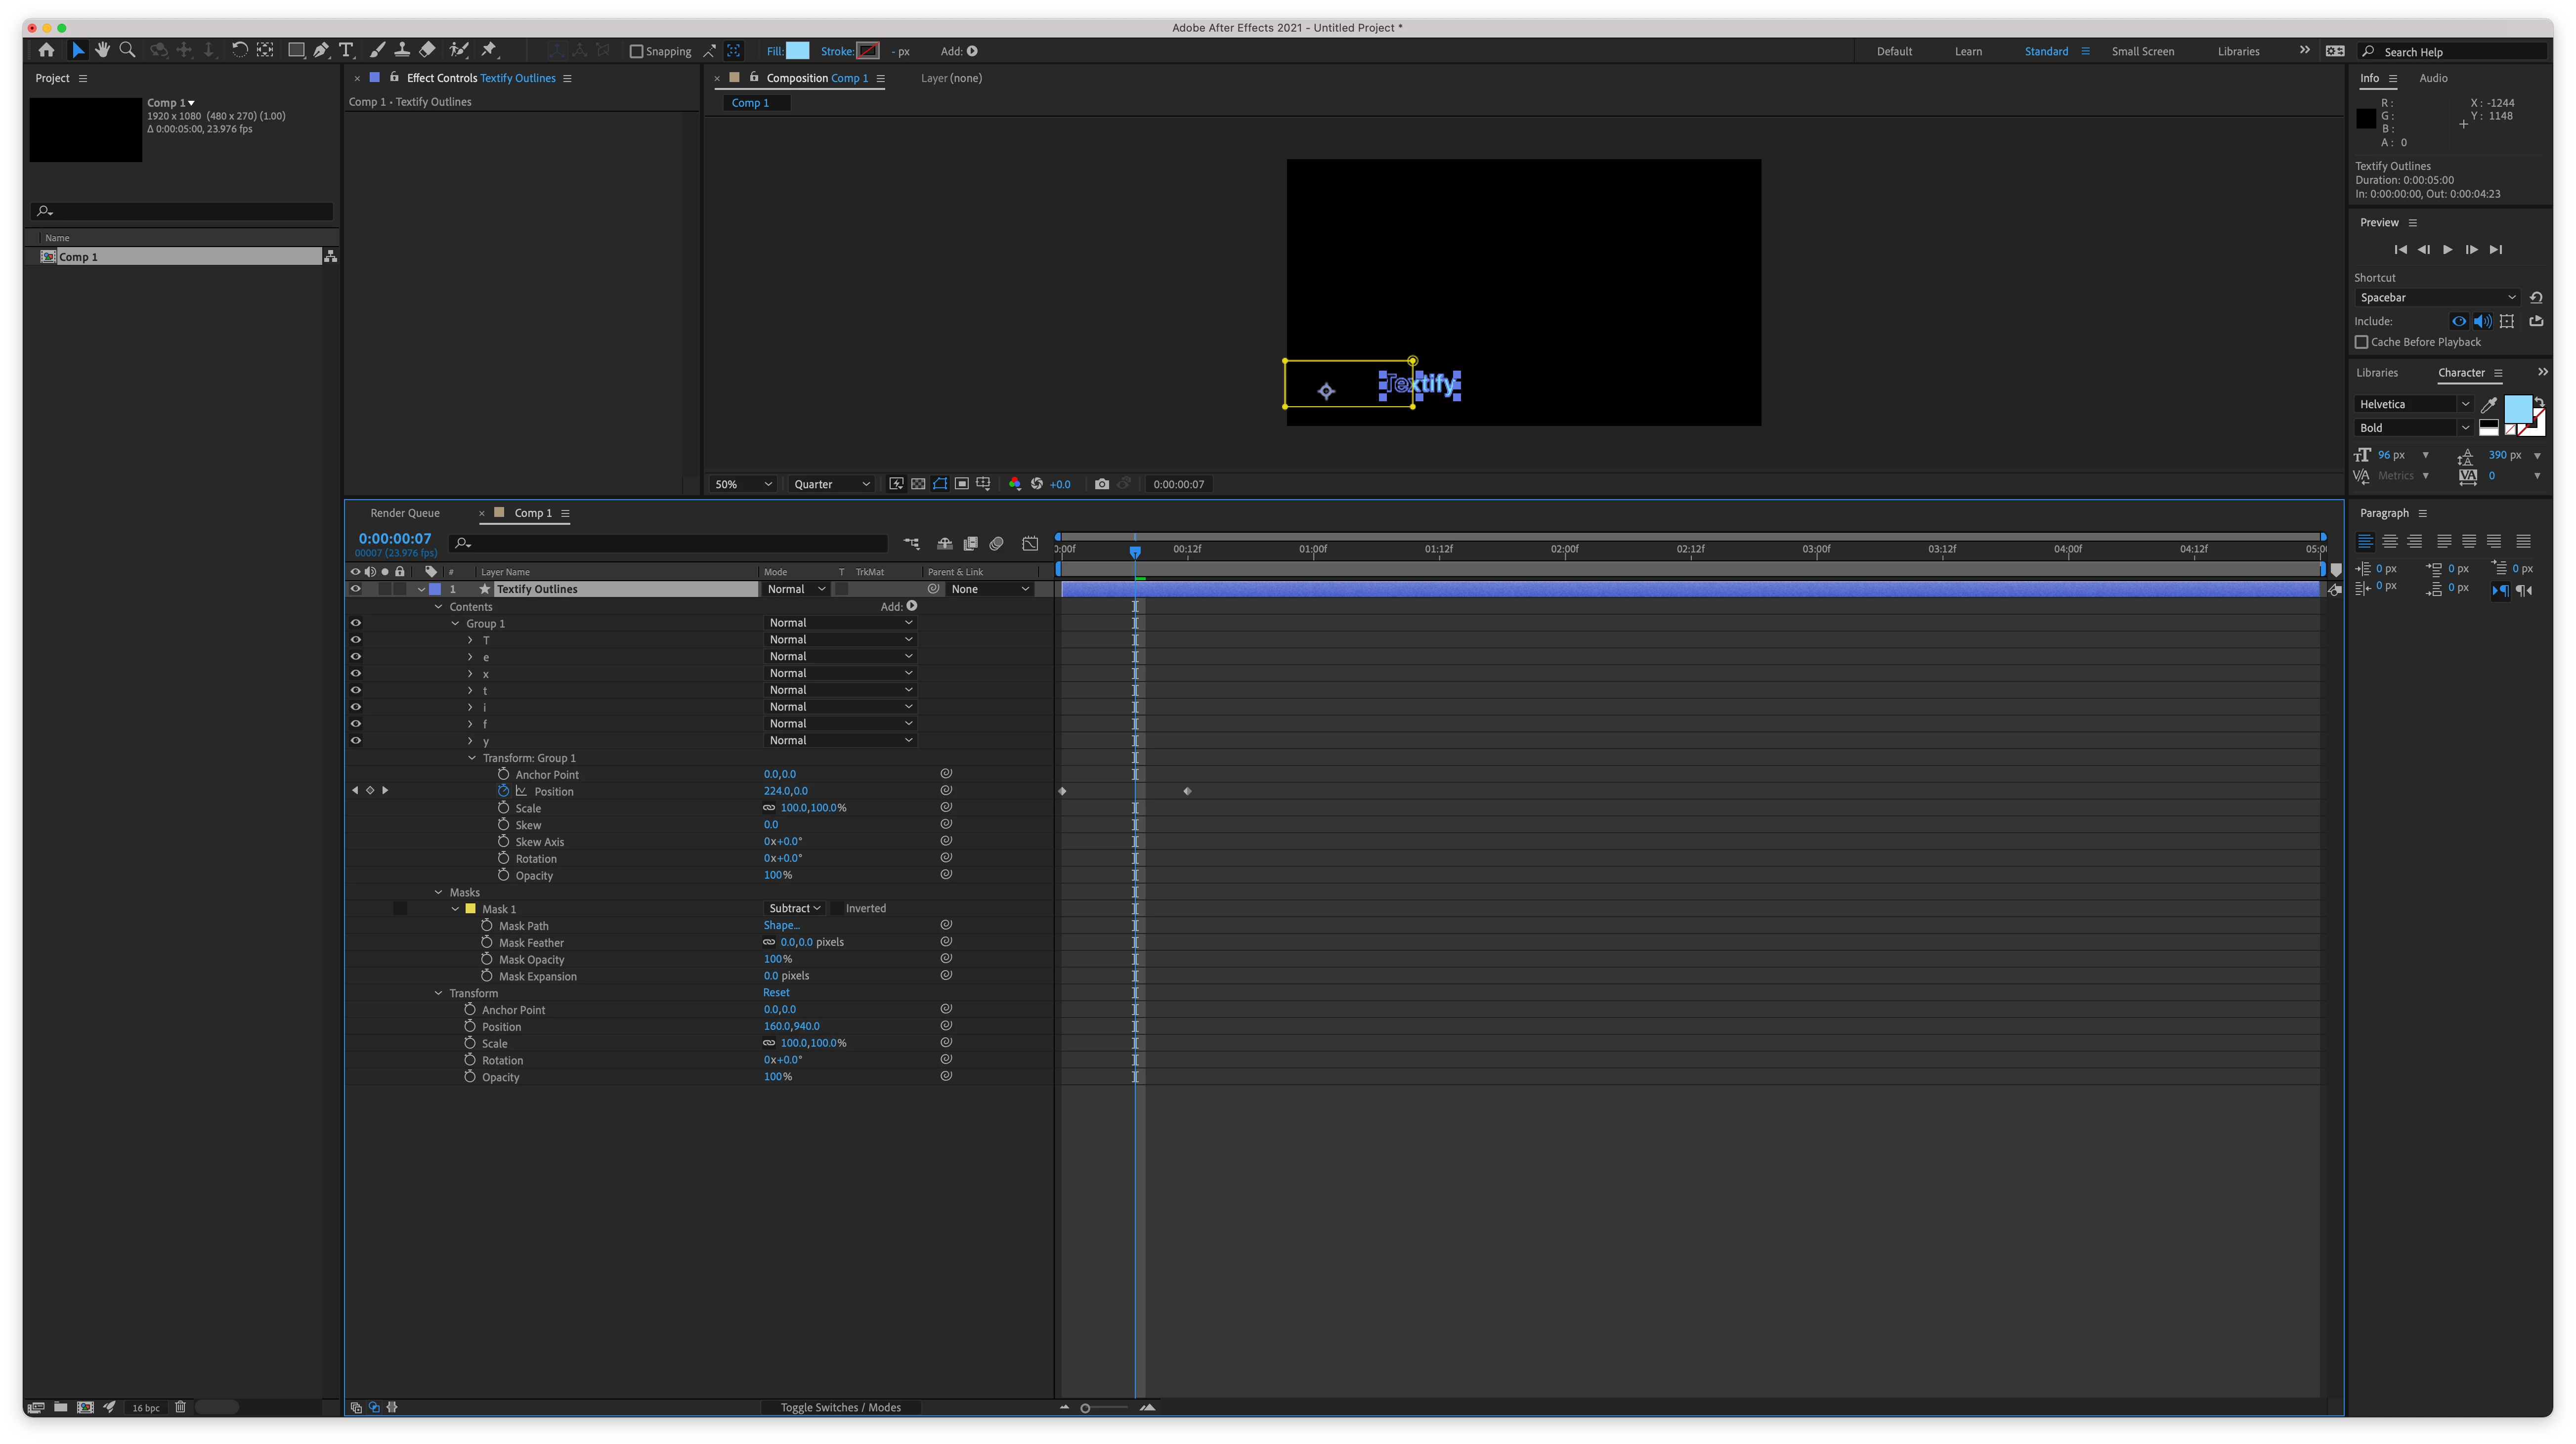The image size is (2576, 1444).
Task: Open the Quarter resolution dropdown
Action: (x=831, y=484)
